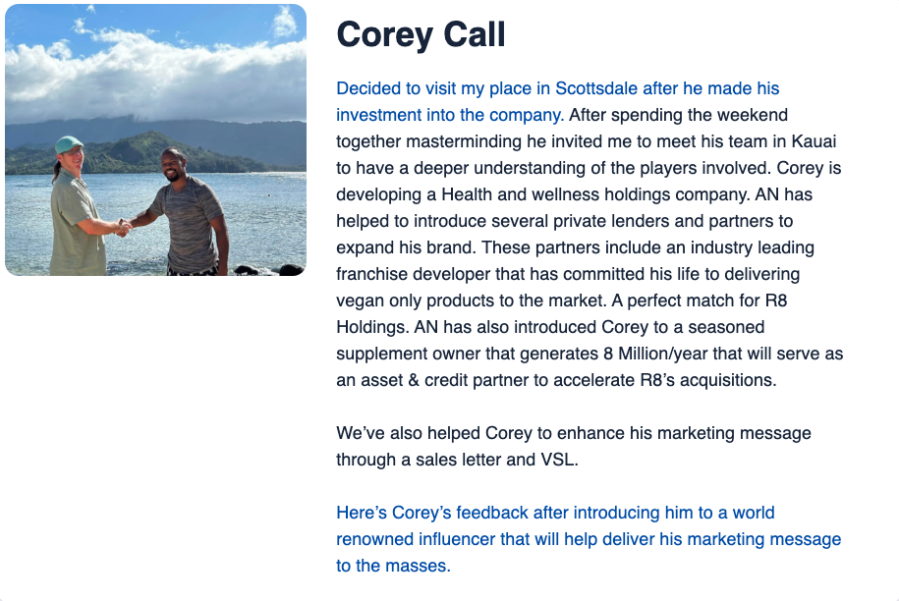Click 'Health and wellness holdings company' text
The image size is (899, 601).
click(x=595, y=194)
